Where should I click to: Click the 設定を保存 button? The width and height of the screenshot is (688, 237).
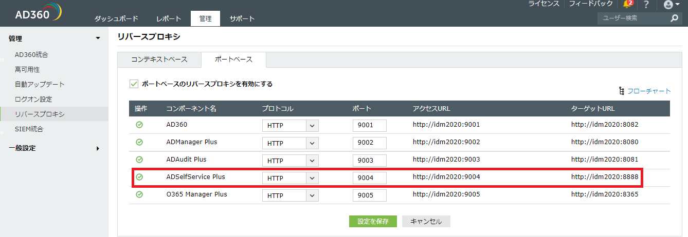tap(373, 222)
